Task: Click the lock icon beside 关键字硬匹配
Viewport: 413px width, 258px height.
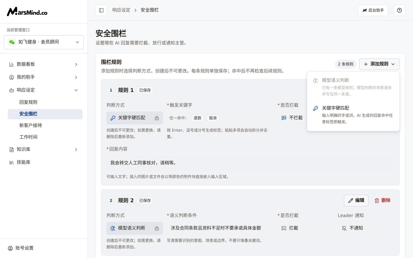Action: tap(157, 118)
